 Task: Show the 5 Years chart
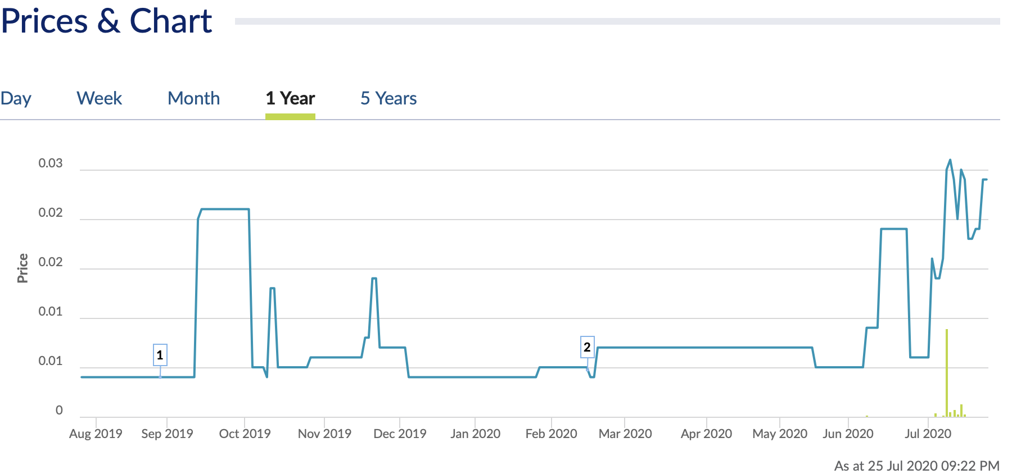[x=388, y=98]
